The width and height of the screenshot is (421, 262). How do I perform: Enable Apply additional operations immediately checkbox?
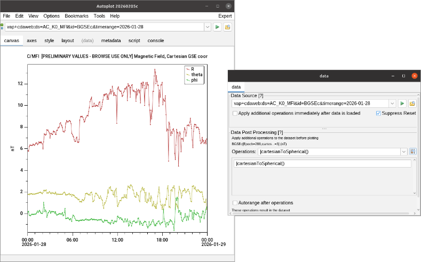click(x=235, y=113)
